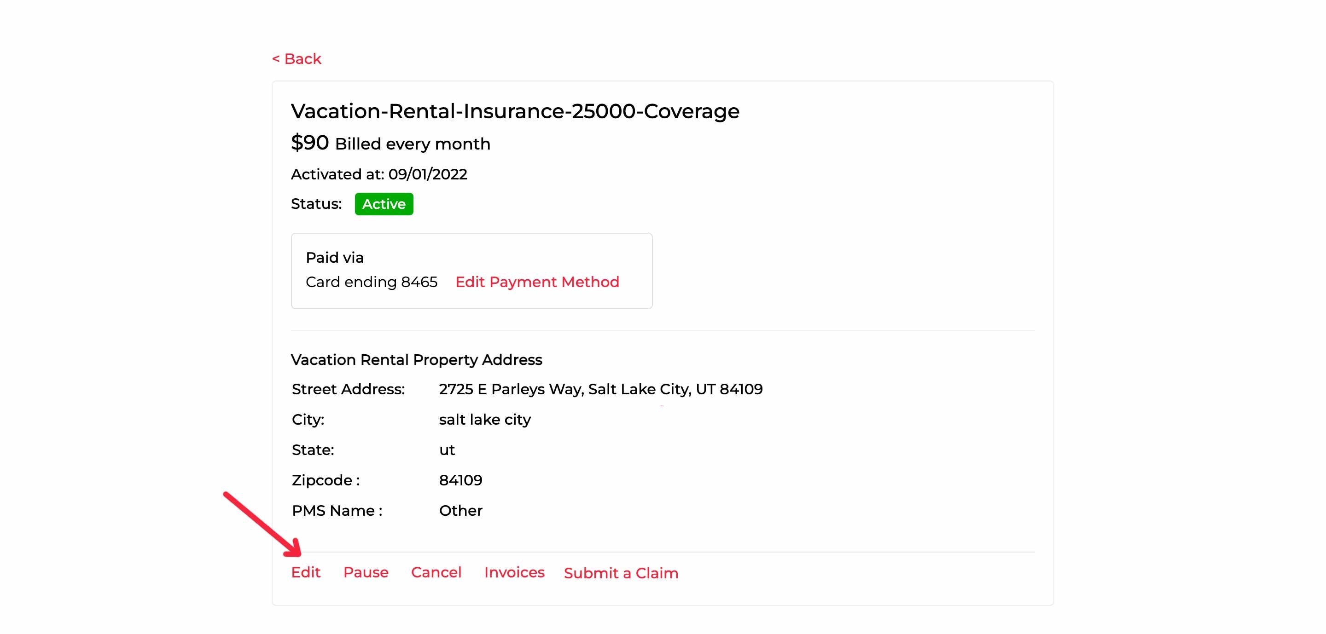Open Submit a Claim link
Image resolution: width=1326 pixels, height=634 pixels.
click(621, 573)
